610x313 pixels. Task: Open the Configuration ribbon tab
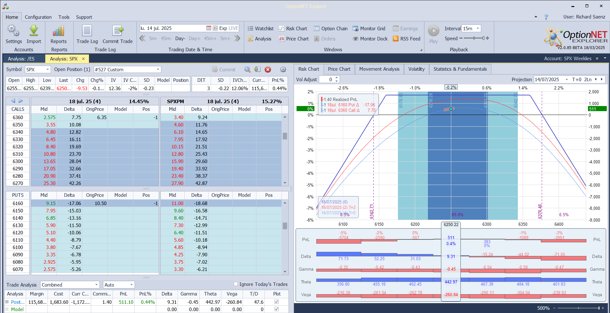(38, 17)
